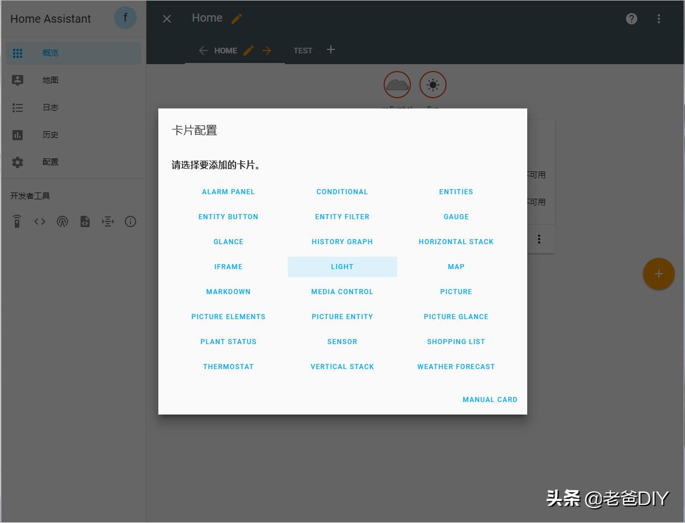Click the Sun badge at top

click(x=432, y=85)
